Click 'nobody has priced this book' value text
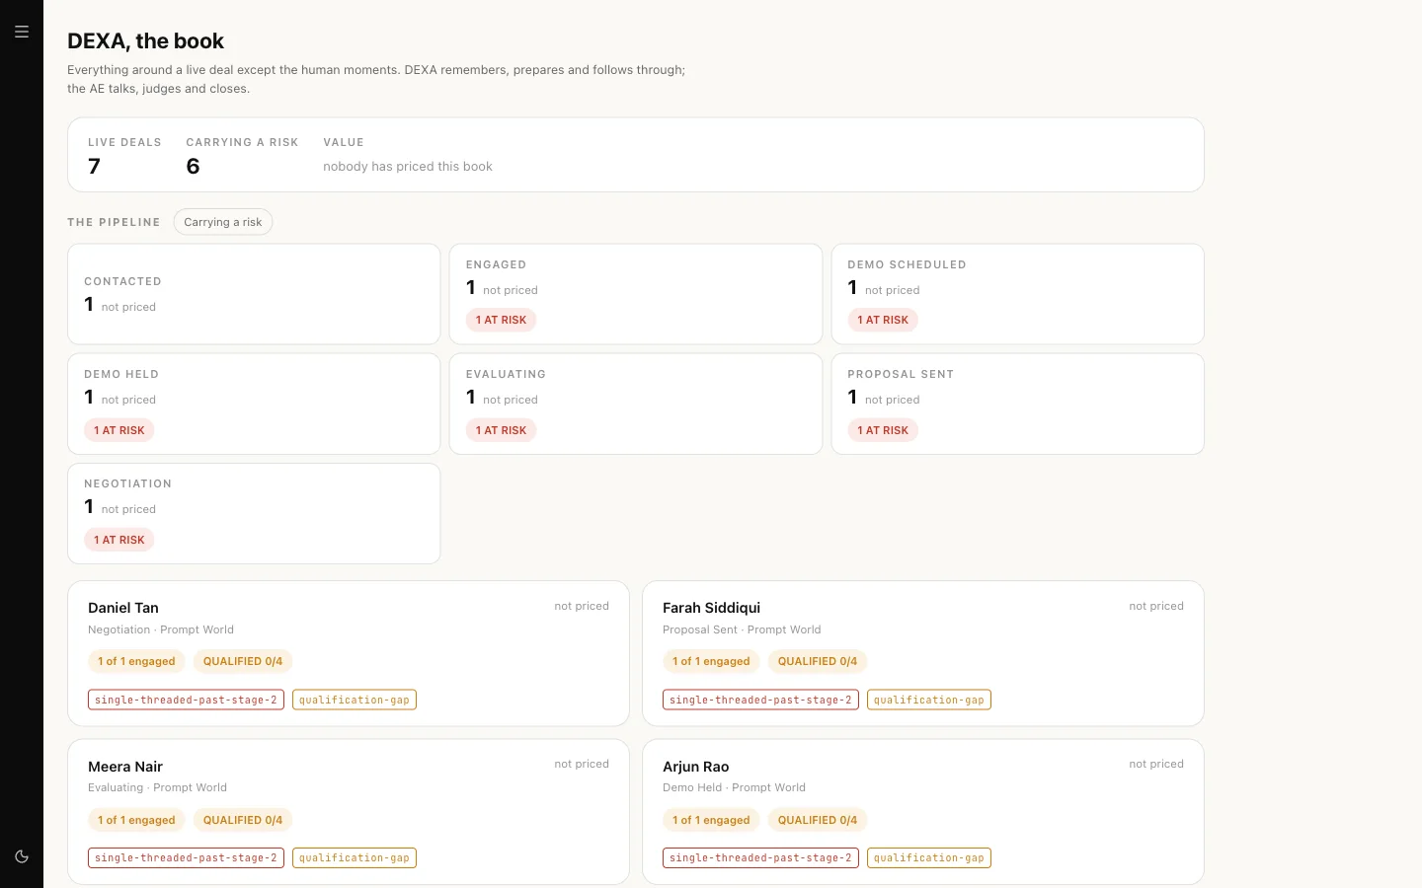The width and height of the screenshot is (1422, 888). [x=408, y=167]
